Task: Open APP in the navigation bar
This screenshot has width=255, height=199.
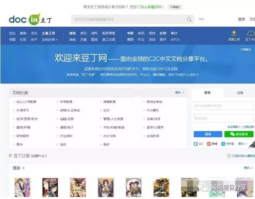Action: pos(34,40)
